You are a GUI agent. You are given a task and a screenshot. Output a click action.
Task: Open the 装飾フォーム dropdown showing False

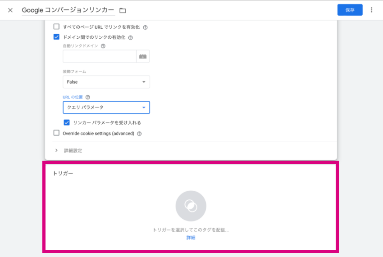(106, 82)
